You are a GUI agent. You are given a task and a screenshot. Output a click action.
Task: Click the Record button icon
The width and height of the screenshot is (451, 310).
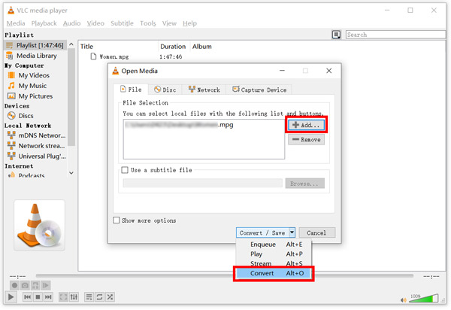(x=14, y=285)
